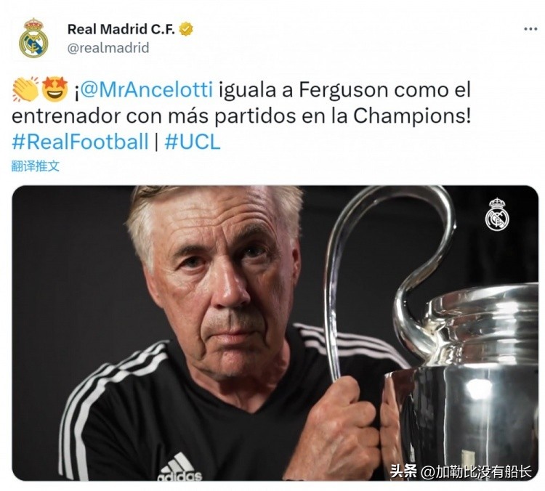Viewport: 545px width, 491px height.
Task: Click the gold verified badge
Action: (186, 29)
